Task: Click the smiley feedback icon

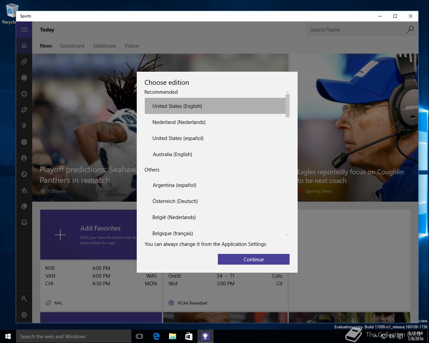Action: click(24, 222)
